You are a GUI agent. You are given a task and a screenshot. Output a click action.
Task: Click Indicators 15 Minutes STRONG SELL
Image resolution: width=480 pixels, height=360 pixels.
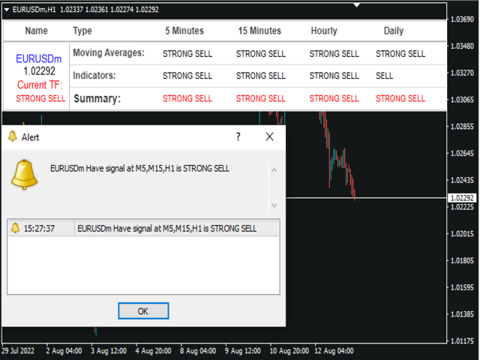coord(261,76)
